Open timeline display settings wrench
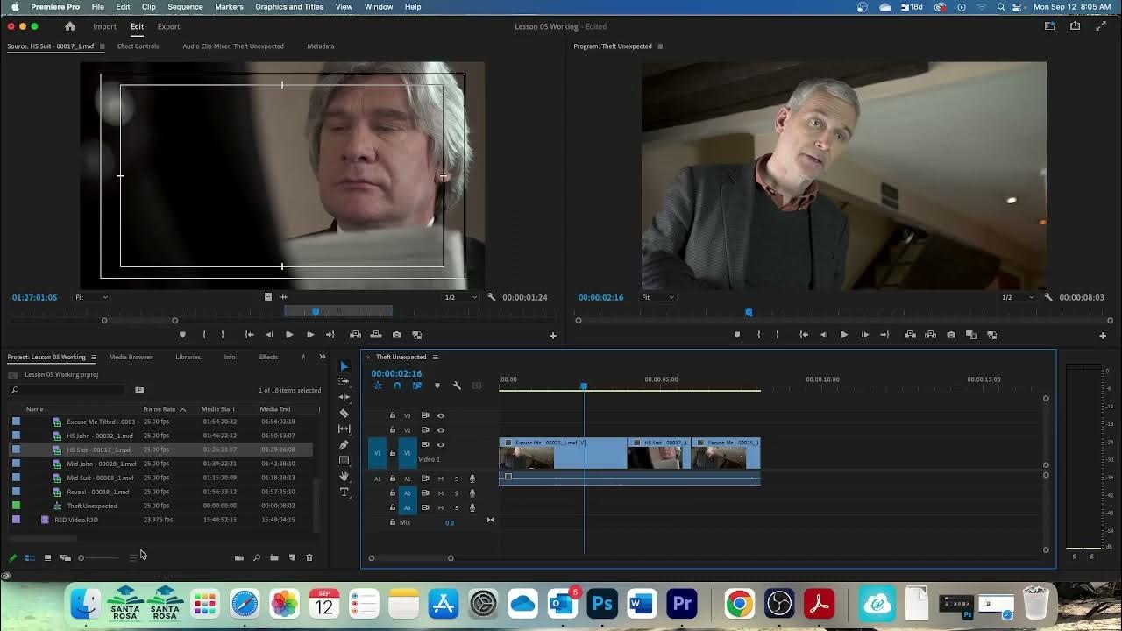 (457, 386)
